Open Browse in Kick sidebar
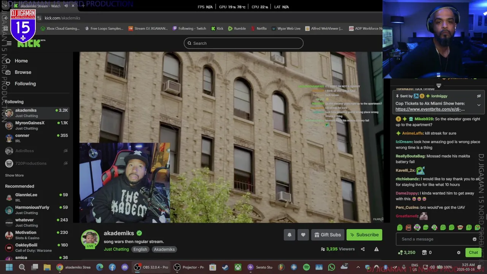Viewport: 487px width, 274px height. point(23,72)
